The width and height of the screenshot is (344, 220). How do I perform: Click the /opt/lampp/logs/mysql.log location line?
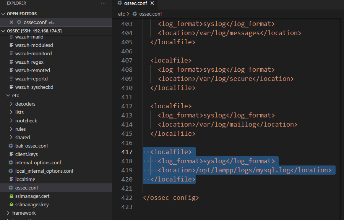(245, 170)
